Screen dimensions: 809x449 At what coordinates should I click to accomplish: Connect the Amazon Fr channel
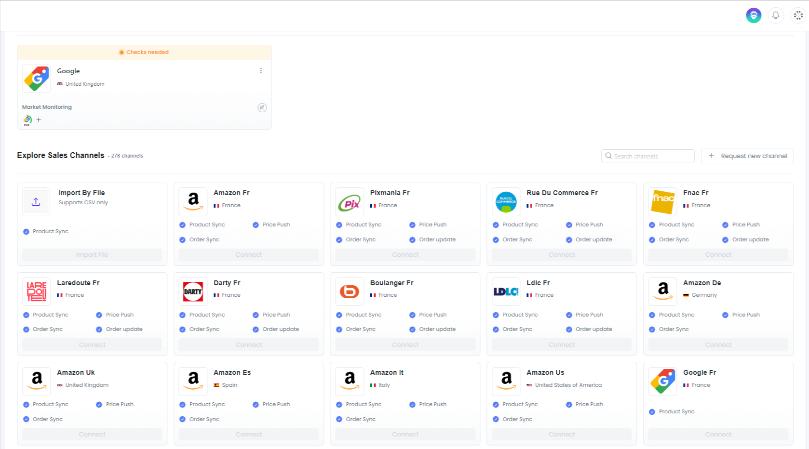[249, 254]
